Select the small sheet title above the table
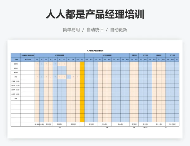The width and height of the screenshot is (190, 146). click(95, 51)
